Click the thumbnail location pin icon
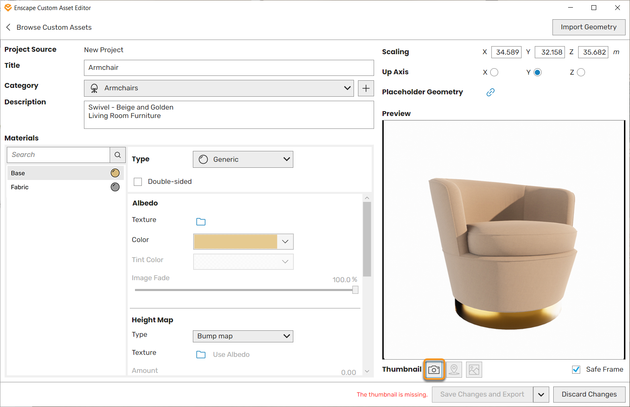630x407 pixels. point(454,370)
